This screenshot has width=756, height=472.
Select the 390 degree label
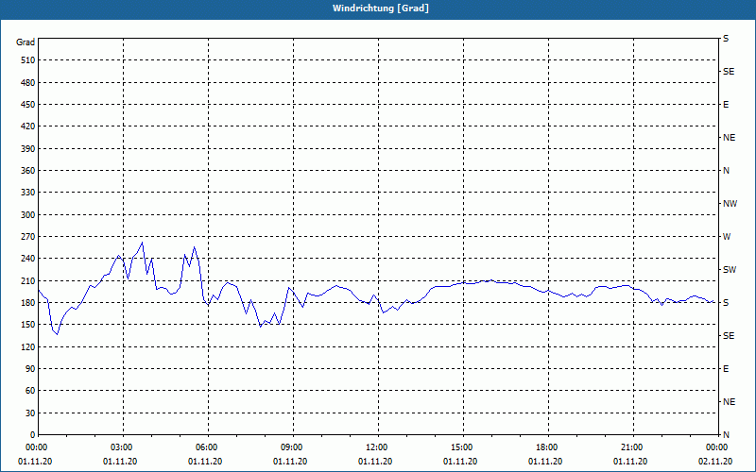coord(28,149)
